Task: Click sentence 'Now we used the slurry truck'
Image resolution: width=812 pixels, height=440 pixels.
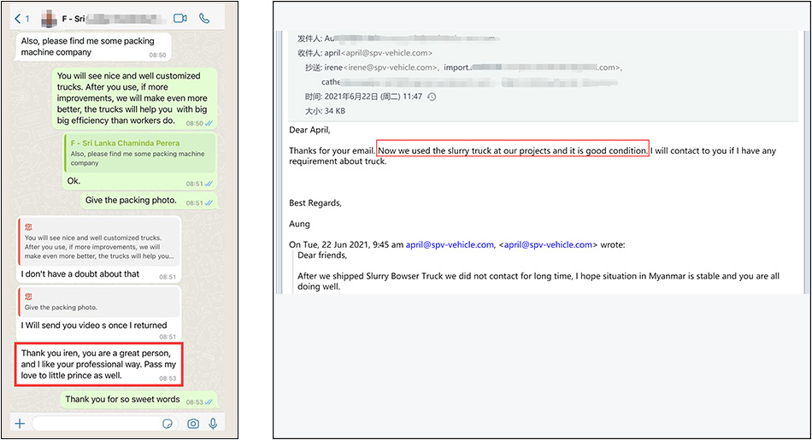Action: [513, 150]
